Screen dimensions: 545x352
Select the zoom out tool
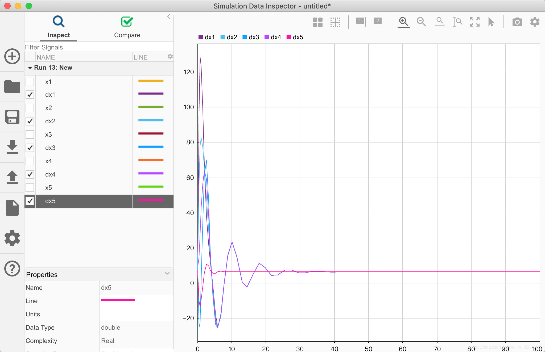click(421, 22)
